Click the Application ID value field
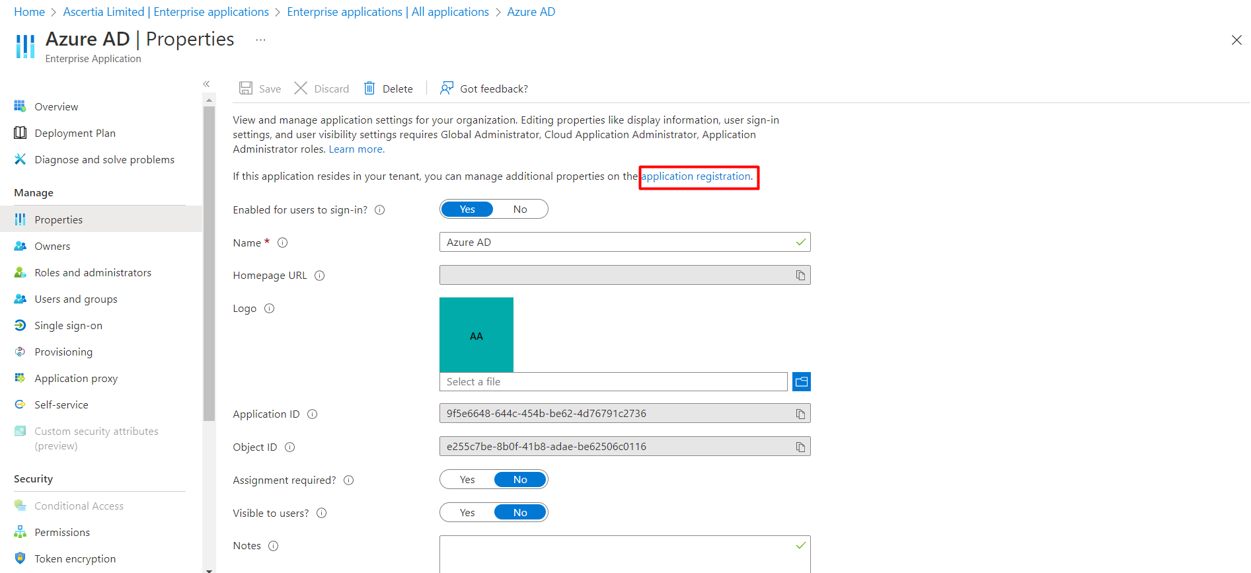Viewport: 1251px width, 573px height. (625, 413)
